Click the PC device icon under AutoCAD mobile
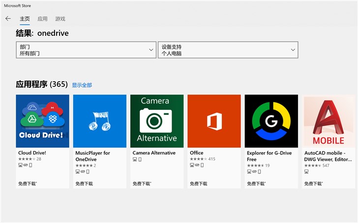Screen dimensions: 358x223 [307, 172]
